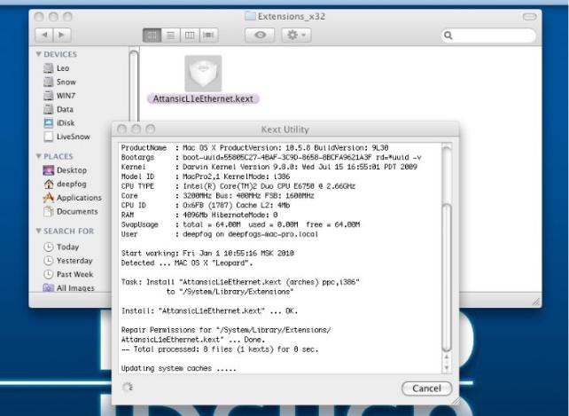This screenshot has width=569, height=416.
Task: Open the Action gear menu
Action: [296, 35]
